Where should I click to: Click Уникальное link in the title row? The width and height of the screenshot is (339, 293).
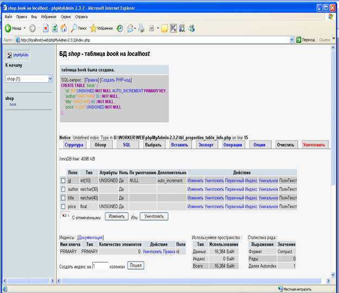(268, 198)
